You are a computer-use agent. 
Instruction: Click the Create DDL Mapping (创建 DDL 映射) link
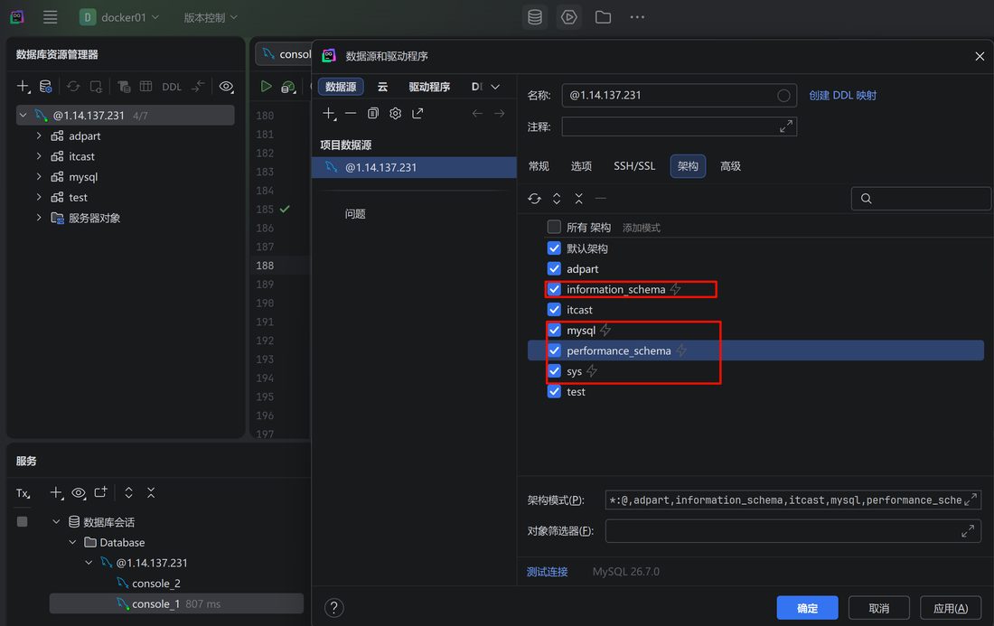coord(842,95)
